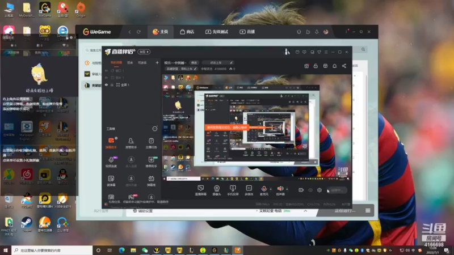
Task: Expand the WeGame network status chevron
Action: (305, 211)
